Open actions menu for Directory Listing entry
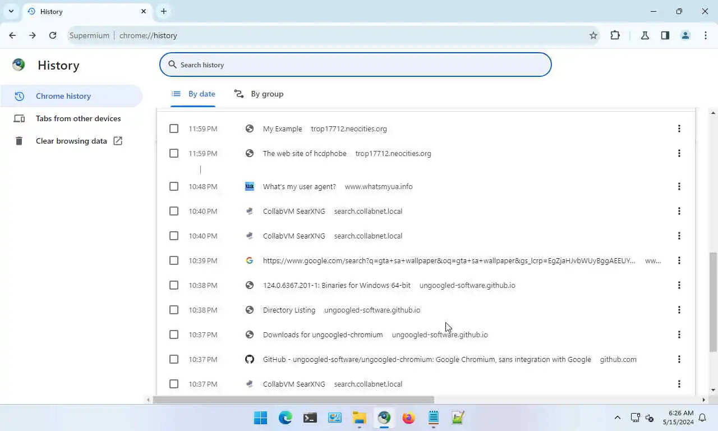The height and width of the screenshot is (431, 718). (679, 310)
